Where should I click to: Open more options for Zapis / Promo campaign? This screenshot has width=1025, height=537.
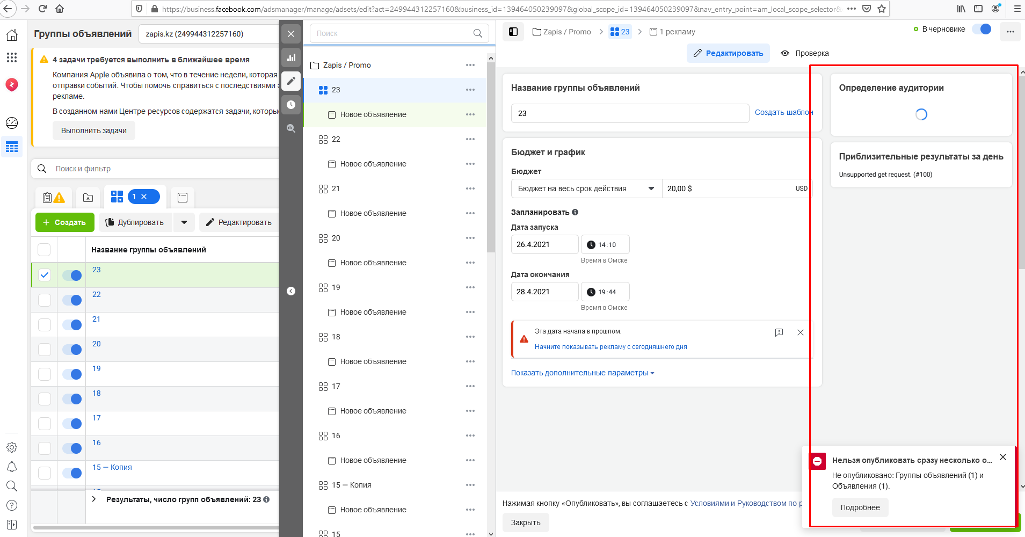[470, 65]
